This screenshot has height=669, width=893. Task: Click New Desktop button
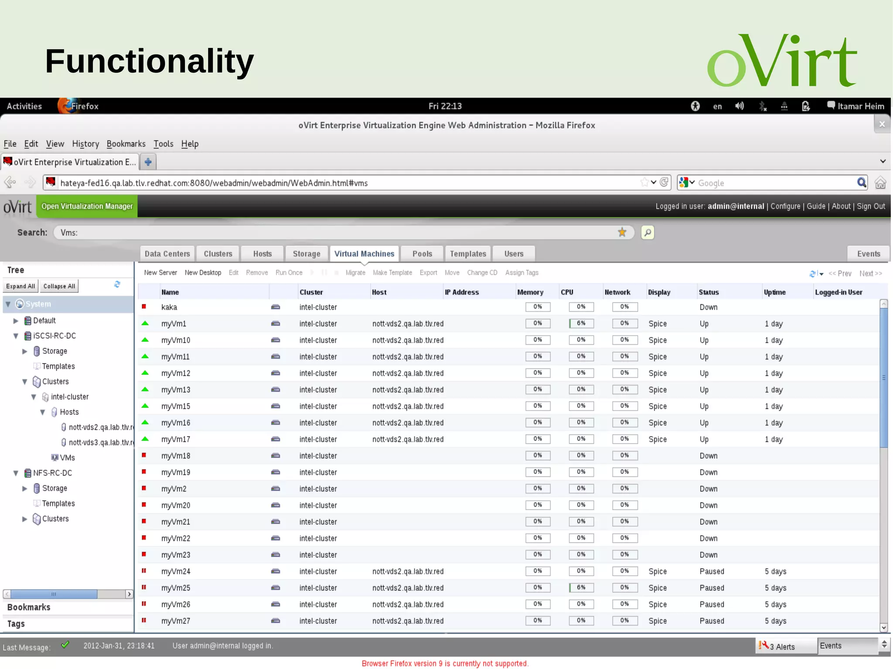pyautogui.click(x=203, y=273)
